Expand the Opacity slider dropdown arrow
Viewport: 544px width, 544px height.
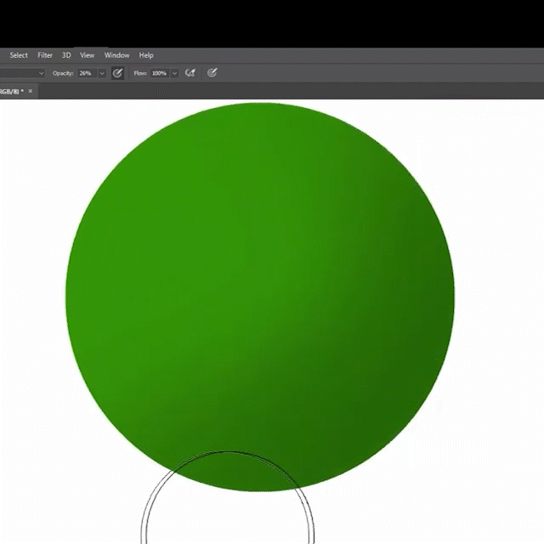point(102,73)
